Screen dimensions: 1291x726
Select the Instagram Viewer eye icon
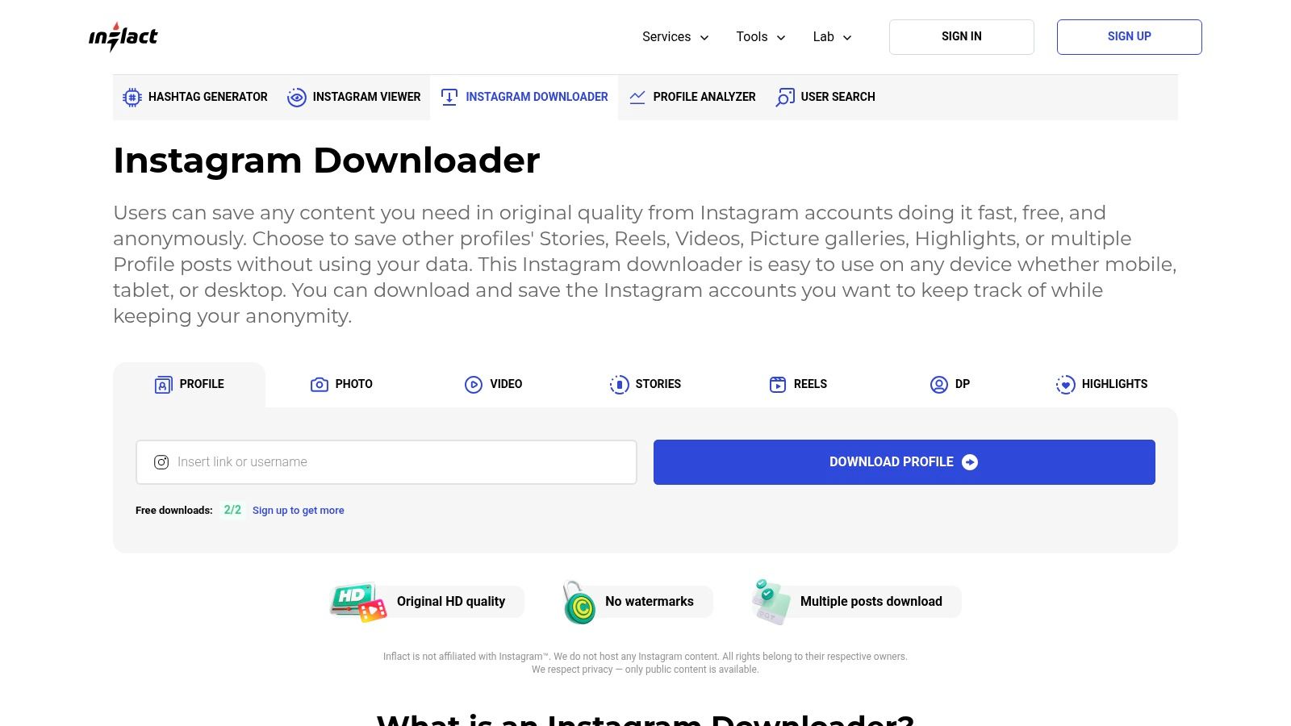(x=296, y=98)
